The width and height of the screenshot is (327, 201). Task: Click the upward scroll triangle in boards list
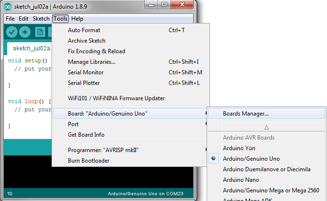pos(266,127)
